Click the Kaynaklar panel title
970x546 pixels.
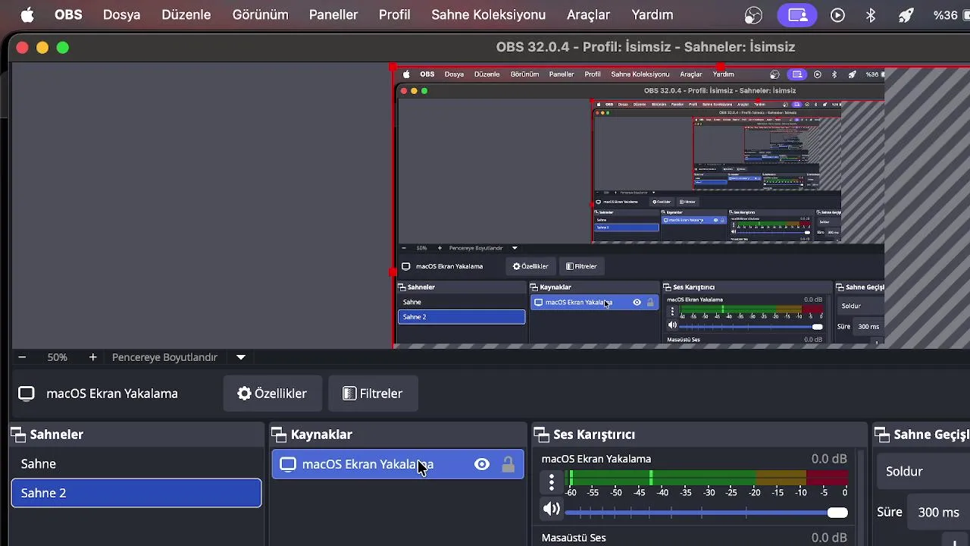321,435
